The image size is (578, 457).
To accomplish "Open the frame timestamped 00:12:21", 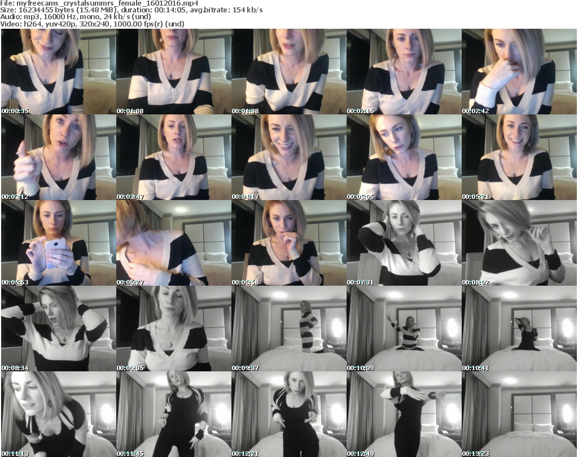I will click(x=289, y=414).
